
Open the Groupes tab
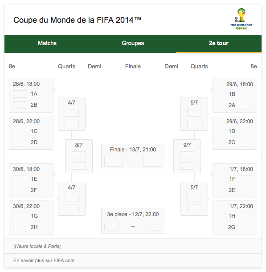pyautogui.click(x=133, y=43)
